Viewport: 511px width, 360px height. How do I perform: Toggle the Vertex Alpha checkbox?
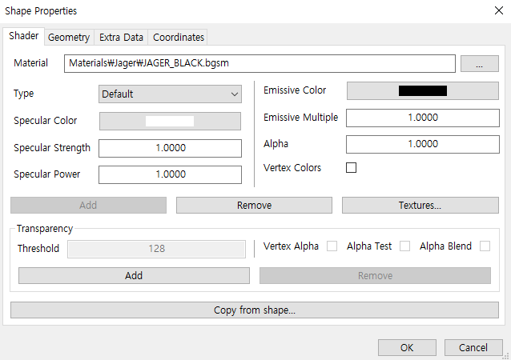332,246
